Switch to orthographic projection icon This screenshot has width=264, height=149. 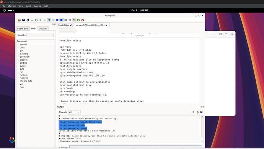click(x=74, y=20)
